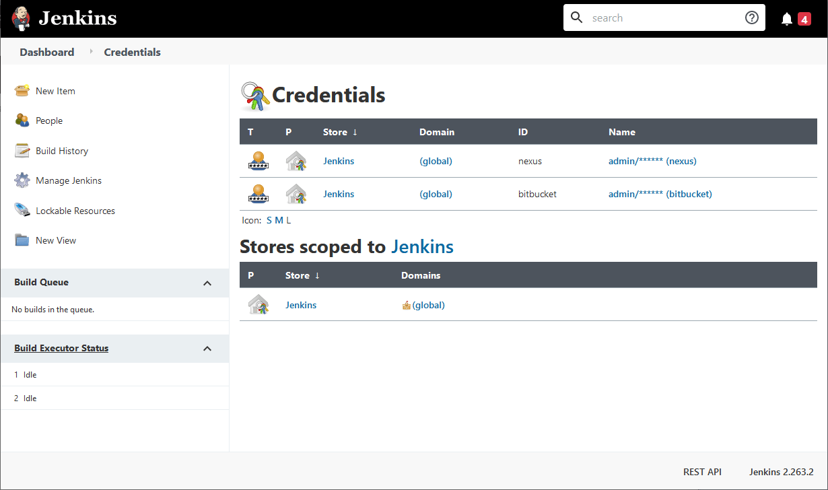Set icon size to L
The width and height of the screenshot is (828, 490).
tap(289, 220)
